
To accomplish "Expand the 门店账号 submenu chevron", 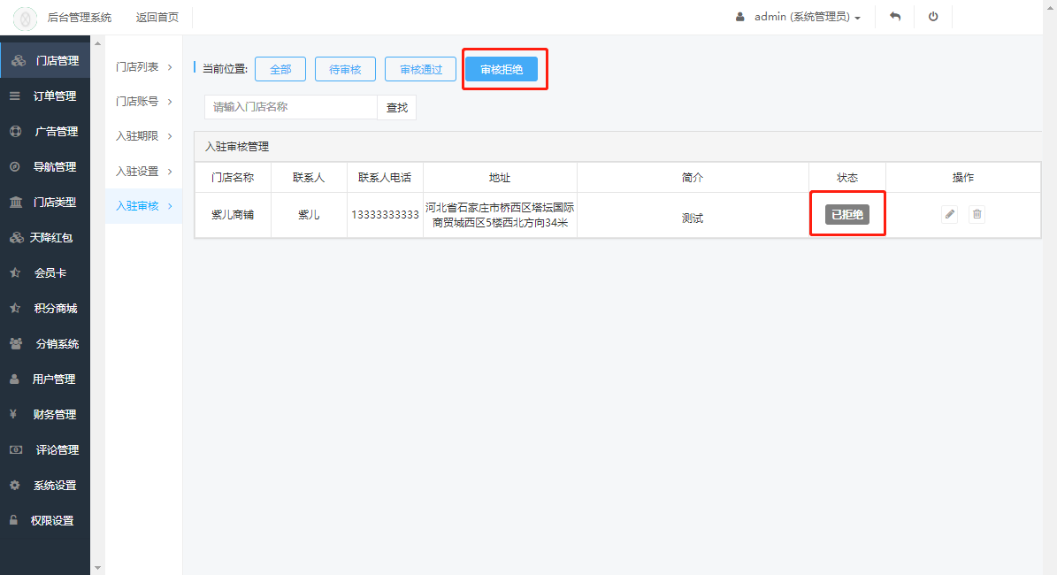I will (x=170, y=102).
